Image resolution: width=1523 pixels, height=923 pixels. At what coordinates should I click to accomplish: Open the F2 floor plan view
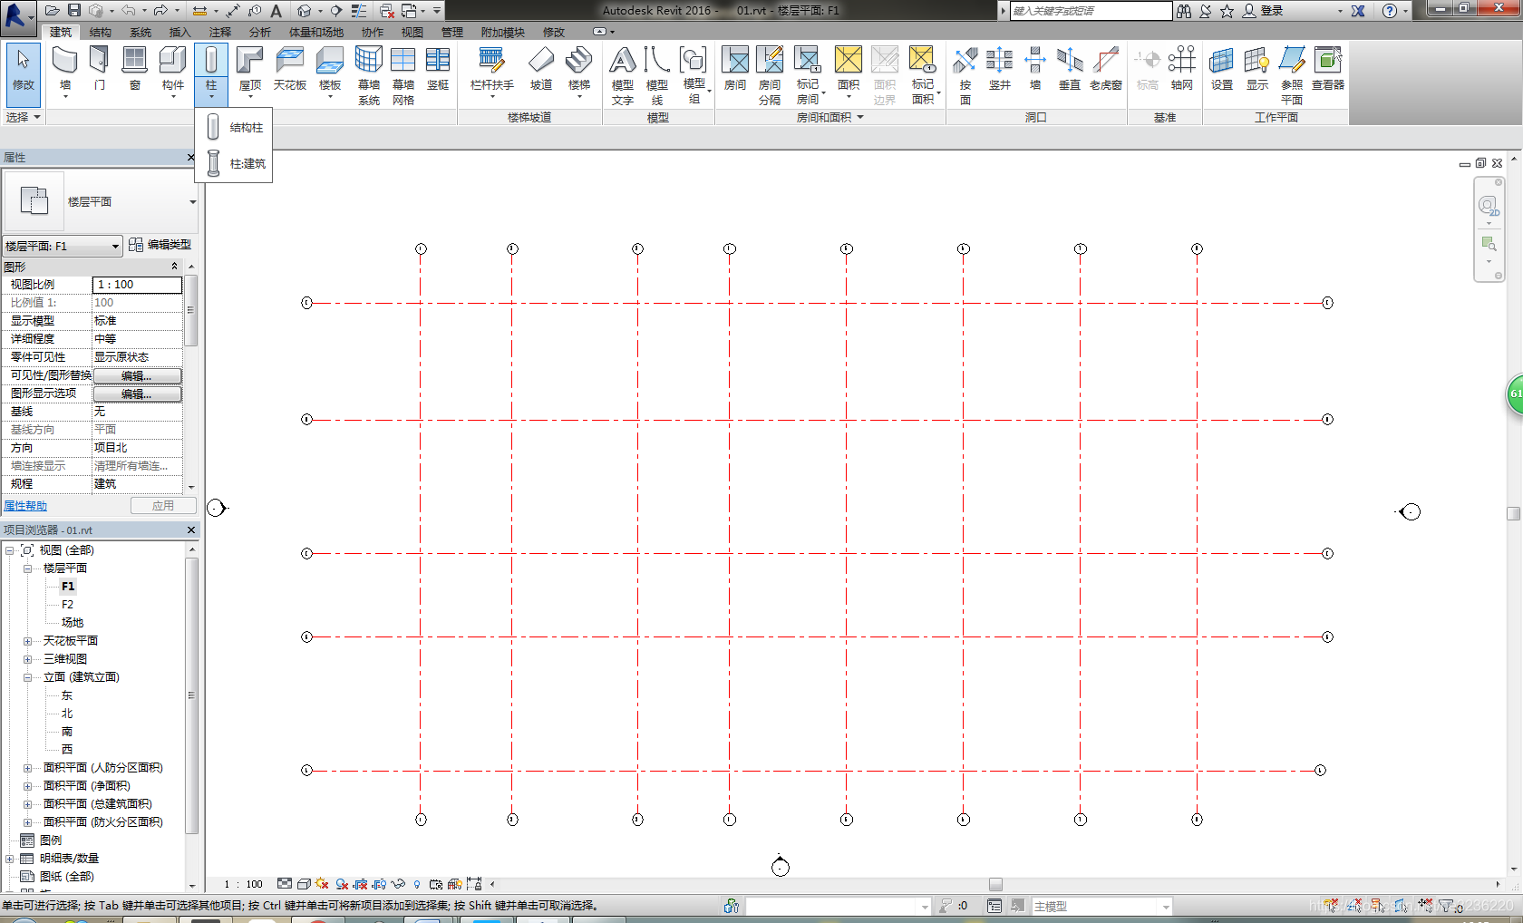tap(67, 605)
